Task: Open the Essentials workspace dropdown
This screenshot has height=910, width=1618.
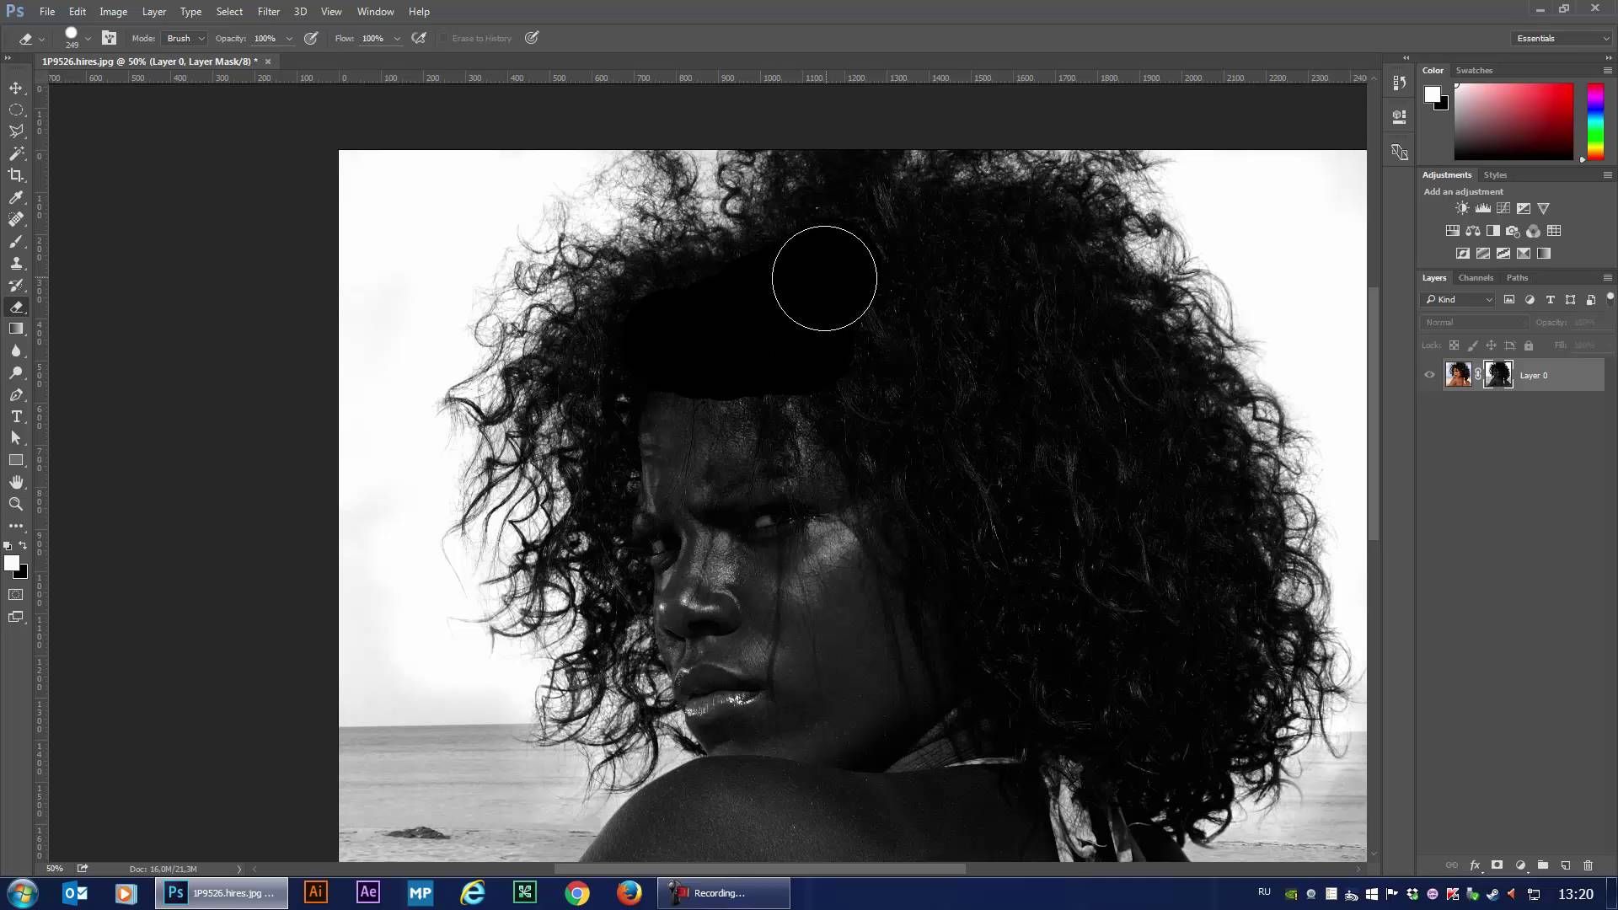Action: [x=1562, y=38]
